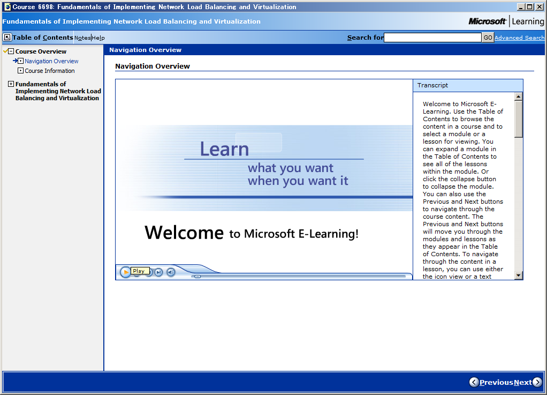Screen dimensions: 547x395
Task: Expand the Fundamentals of Implementing module node
Action: click(x=11, y=84)
